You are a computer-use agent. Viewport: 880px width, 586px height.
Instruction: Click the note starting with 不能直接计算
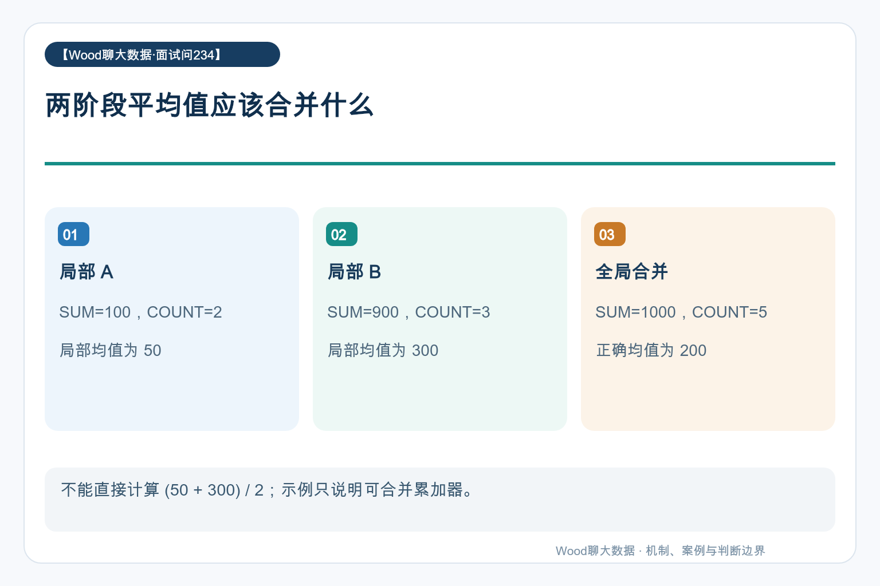point(267,490)
